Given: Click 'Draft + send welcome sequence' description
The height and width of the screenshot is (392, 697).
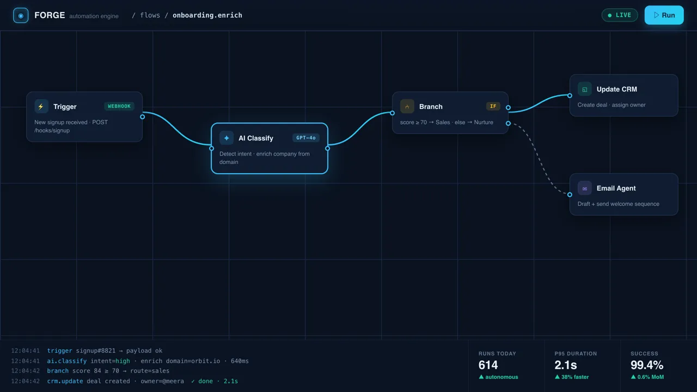Looking at the screenshot, I should (619, 204).
